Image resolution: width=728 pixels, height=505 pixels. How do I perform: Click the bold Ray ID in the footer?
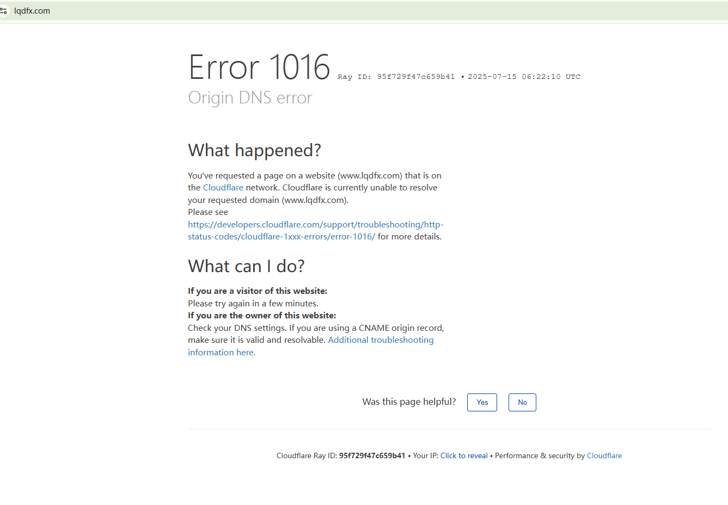(372, 456)
